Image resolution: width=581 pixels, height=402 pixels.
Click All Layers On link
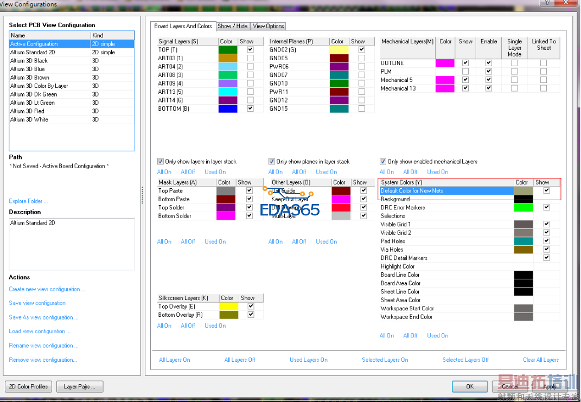174,360
